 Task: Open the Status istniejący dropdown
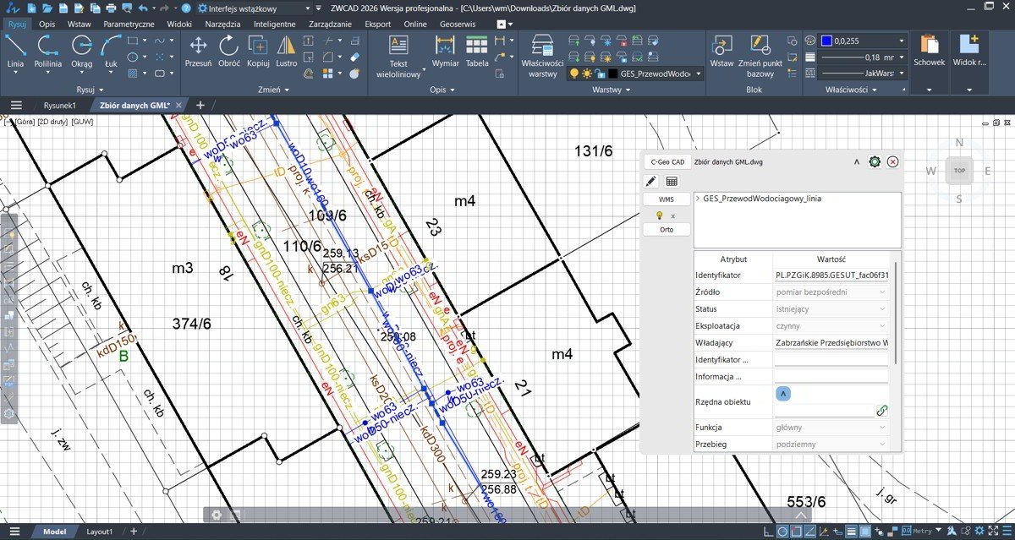(x=832, y=308)
